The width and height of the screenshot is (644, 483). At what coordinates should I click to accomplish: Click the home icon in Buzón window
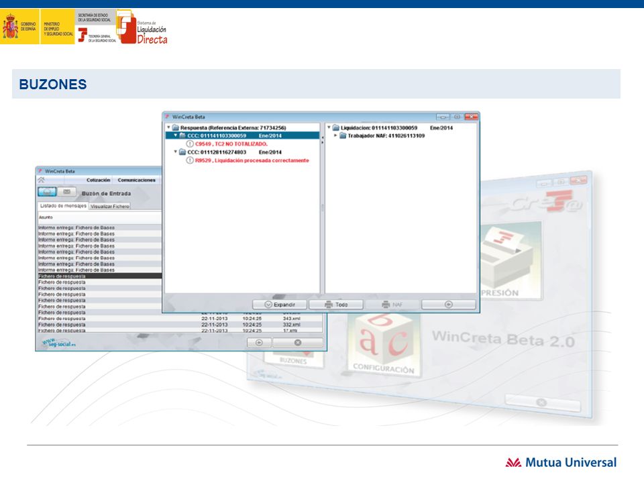tap(42, 180)
